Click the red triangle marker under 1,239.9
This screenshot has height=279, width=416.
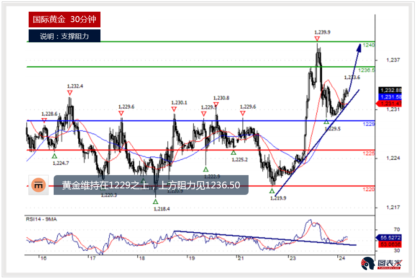click(317, 39)
